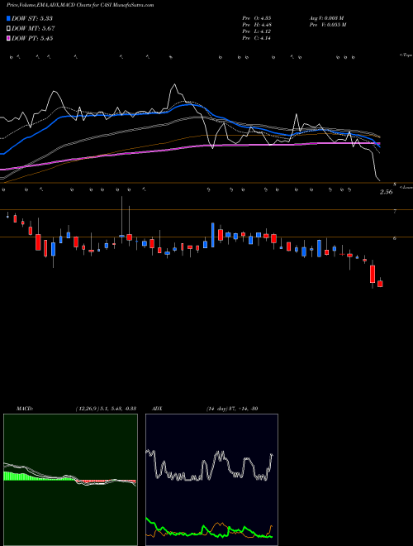Screen dimensions: 413x546
Task: Click the "DOW MT: 5.67" legend text
Action: 33,28
